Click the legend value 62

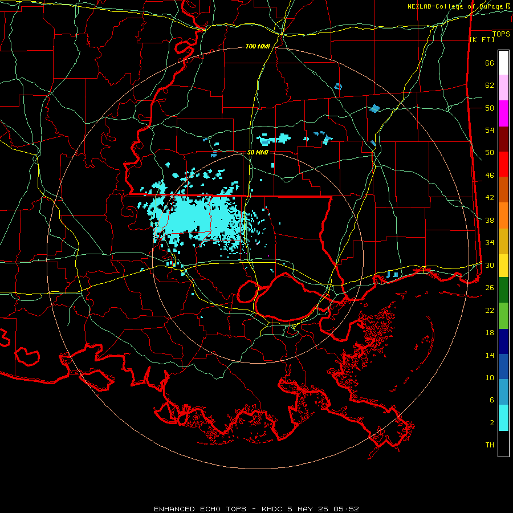(490, 85)
